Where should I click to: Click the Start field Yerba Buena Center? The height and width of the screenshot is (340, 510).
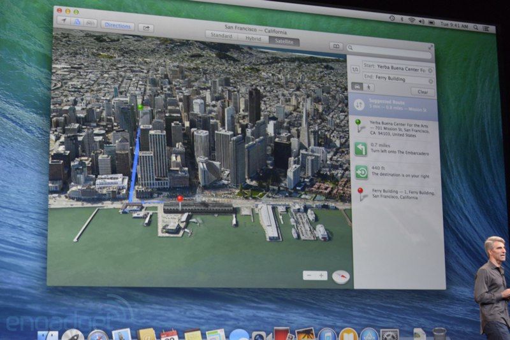point(398,69)
